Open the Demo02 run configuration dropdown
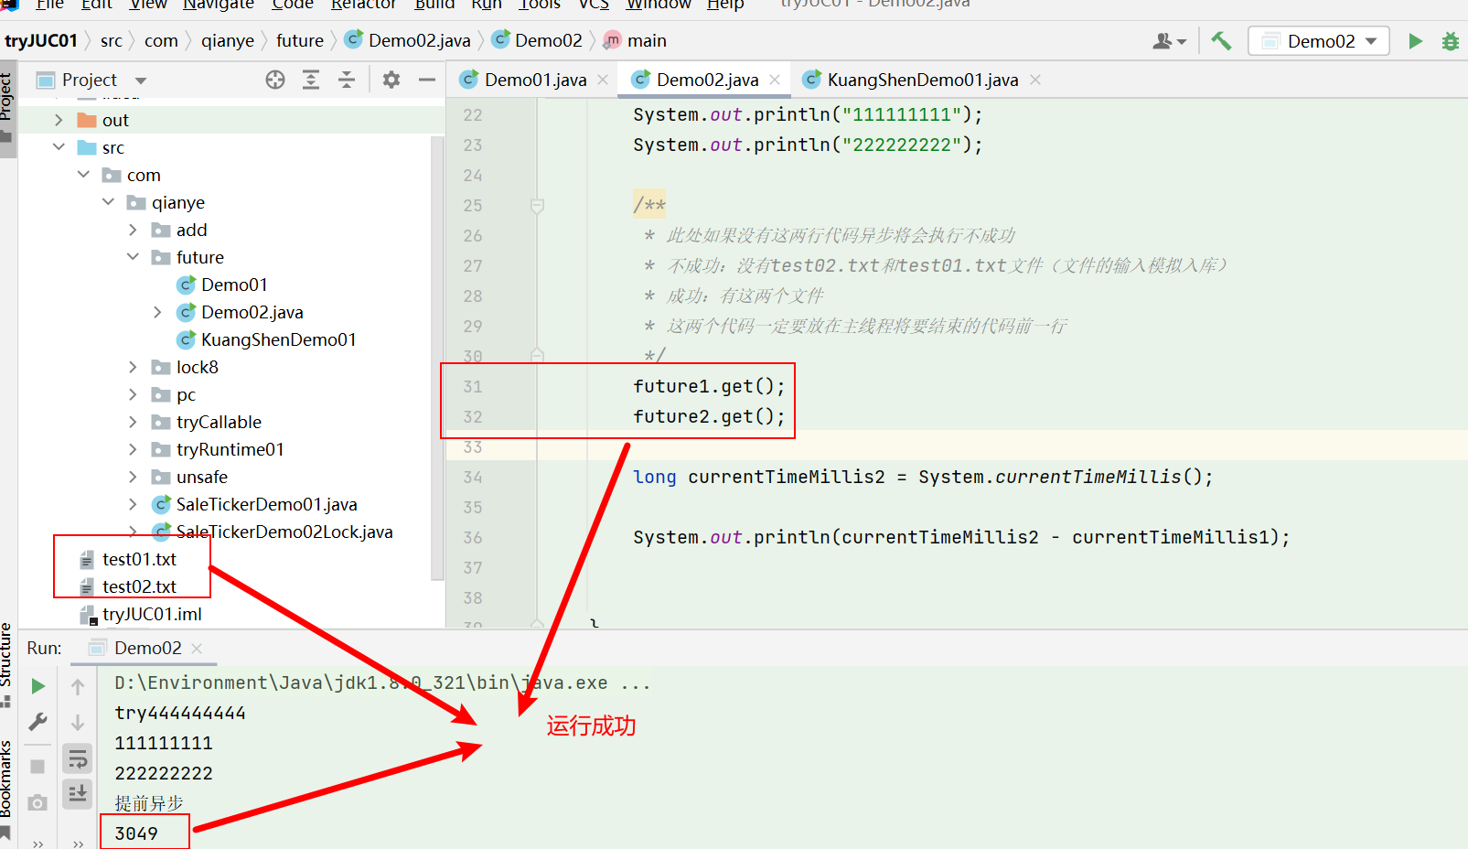Viewport: 1468px width, 849px height. point(1318,40)
